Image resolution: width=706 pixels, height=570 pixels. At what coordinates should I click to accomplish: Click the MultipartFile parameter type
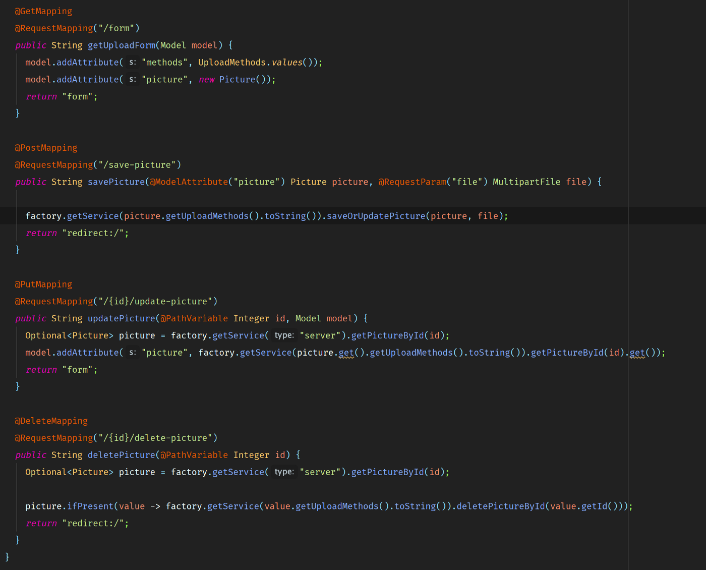526,182
